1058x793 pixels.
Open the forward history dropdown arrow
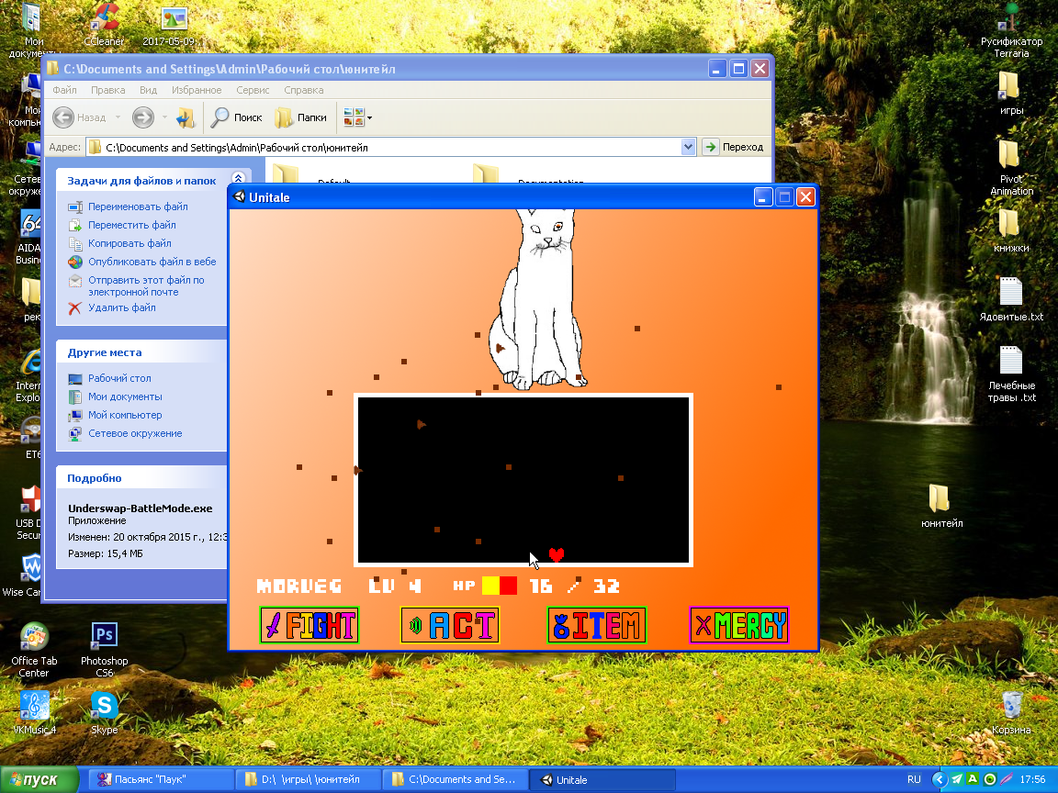[164, 117]
